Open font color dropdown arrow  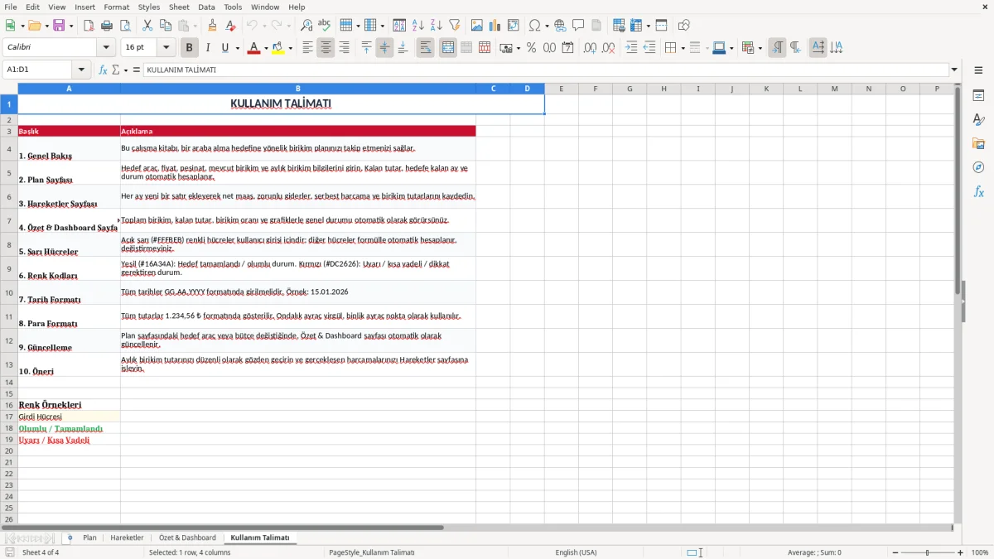(266, 48)
